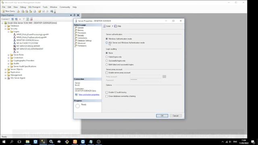The height and width of the screenshot is (145, 258).
Task: Open the Tools menu
Action: click(x=45, y=7)
